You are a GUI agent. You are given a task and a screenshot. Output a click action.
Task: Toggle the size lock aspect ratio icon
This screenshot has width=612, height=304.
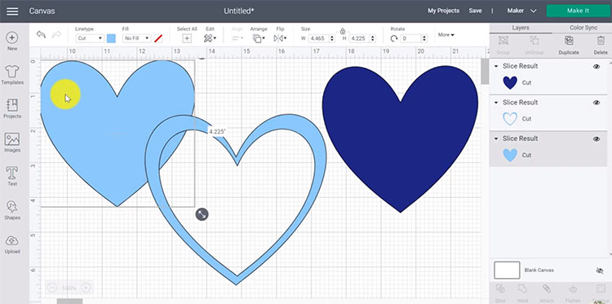tap(342, 31)
